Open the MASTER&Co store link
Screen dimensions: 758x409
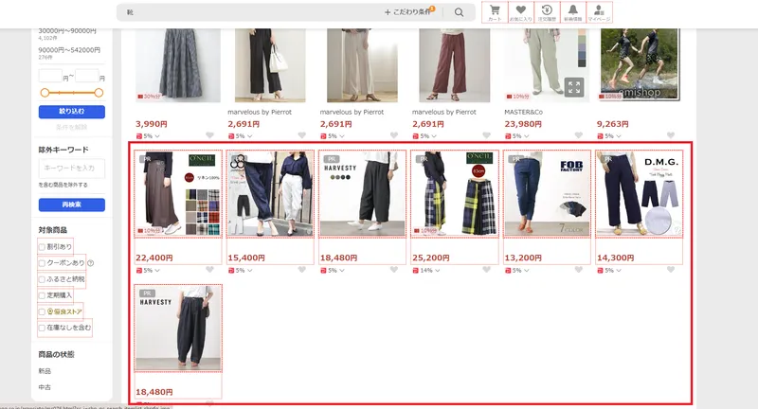(x=524, y=112)
